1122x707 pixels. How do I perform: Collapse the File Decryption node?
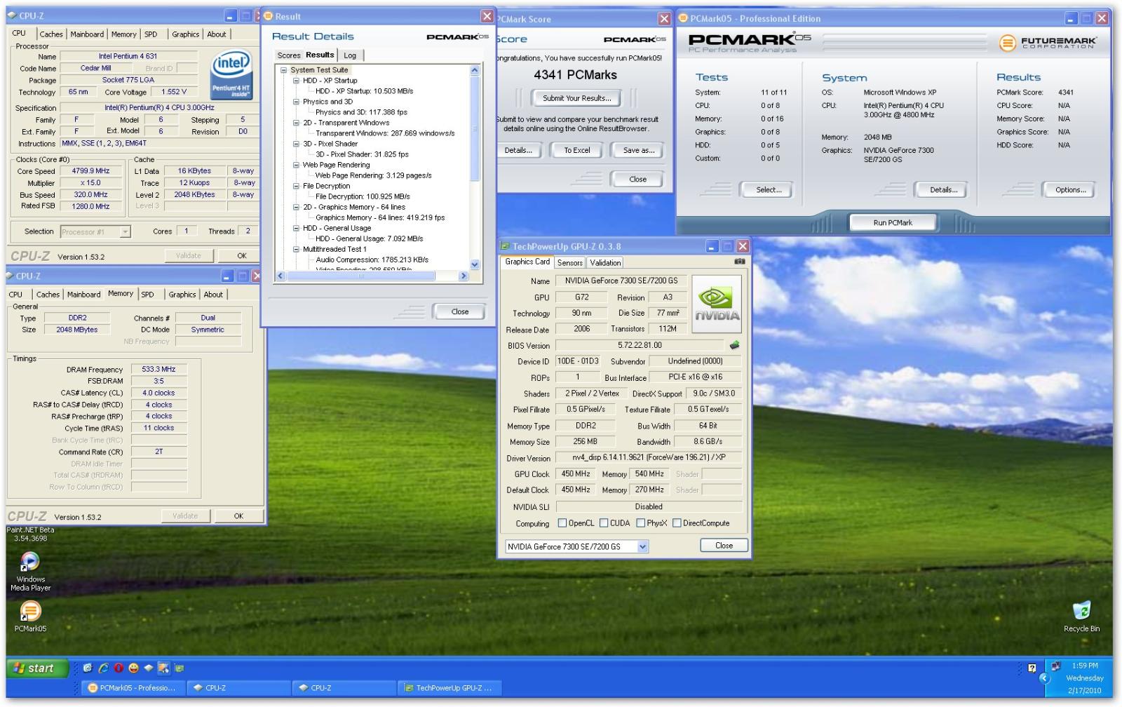pyautogui.click(x=296, y=186)
